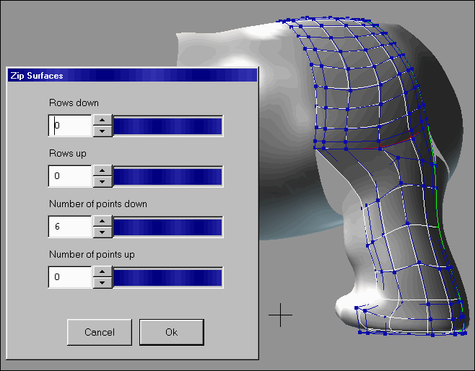This screenshot has height=371, width=475.
Task: Click the Rows down up arrow
Action: point(103,121)
